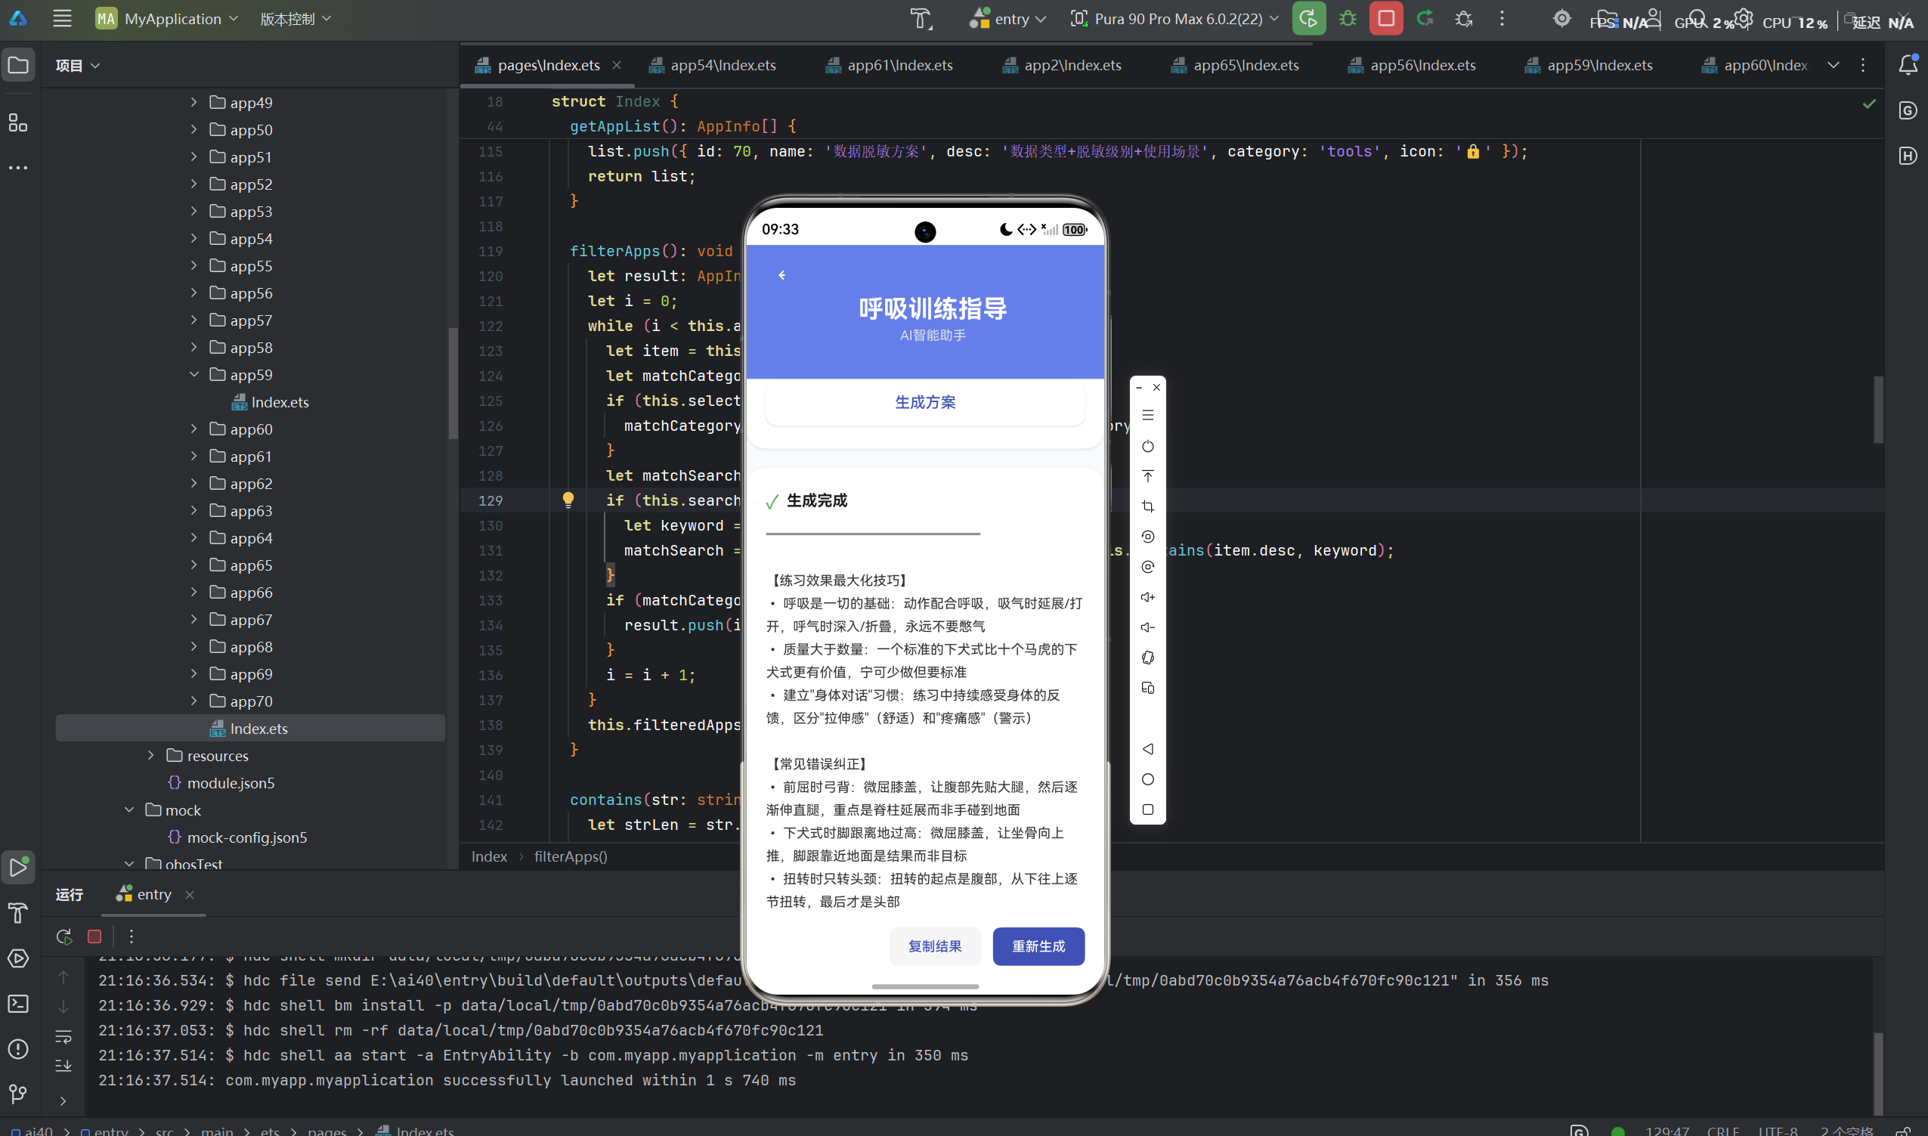
Task: Open the terminal tool window icon
Action: [x=18, y=1004]
